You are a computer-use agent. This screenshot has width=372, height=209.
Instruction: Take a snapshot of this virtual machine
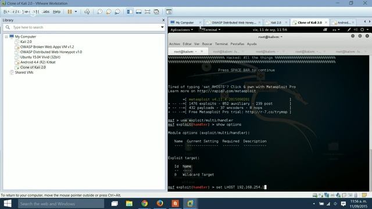[99, 12]
